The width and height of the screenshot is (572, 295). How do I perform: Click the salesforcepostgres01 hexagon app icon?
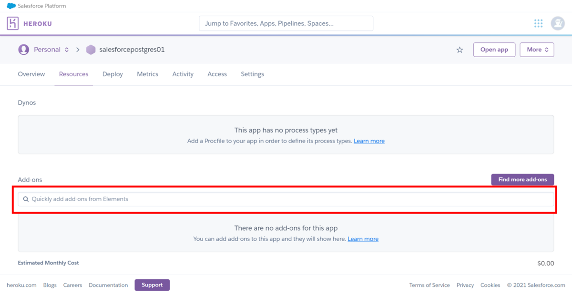coord(91,50)
